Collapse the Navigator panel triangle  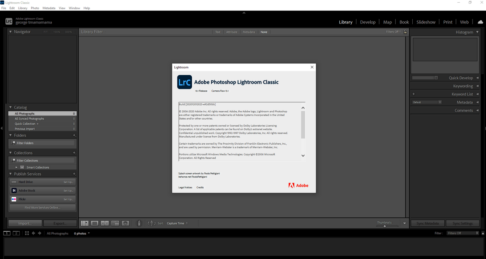click(x=10, y=32)
